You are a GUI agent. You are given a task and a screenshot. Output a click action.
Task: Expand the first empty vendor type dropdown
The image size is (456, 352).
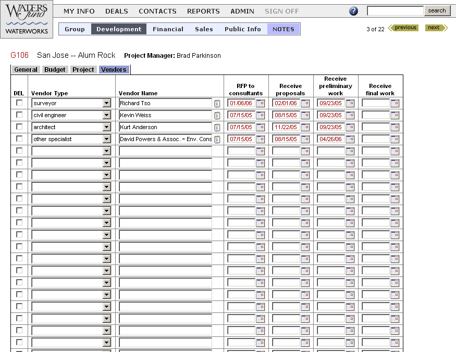[x=107, y=151]
